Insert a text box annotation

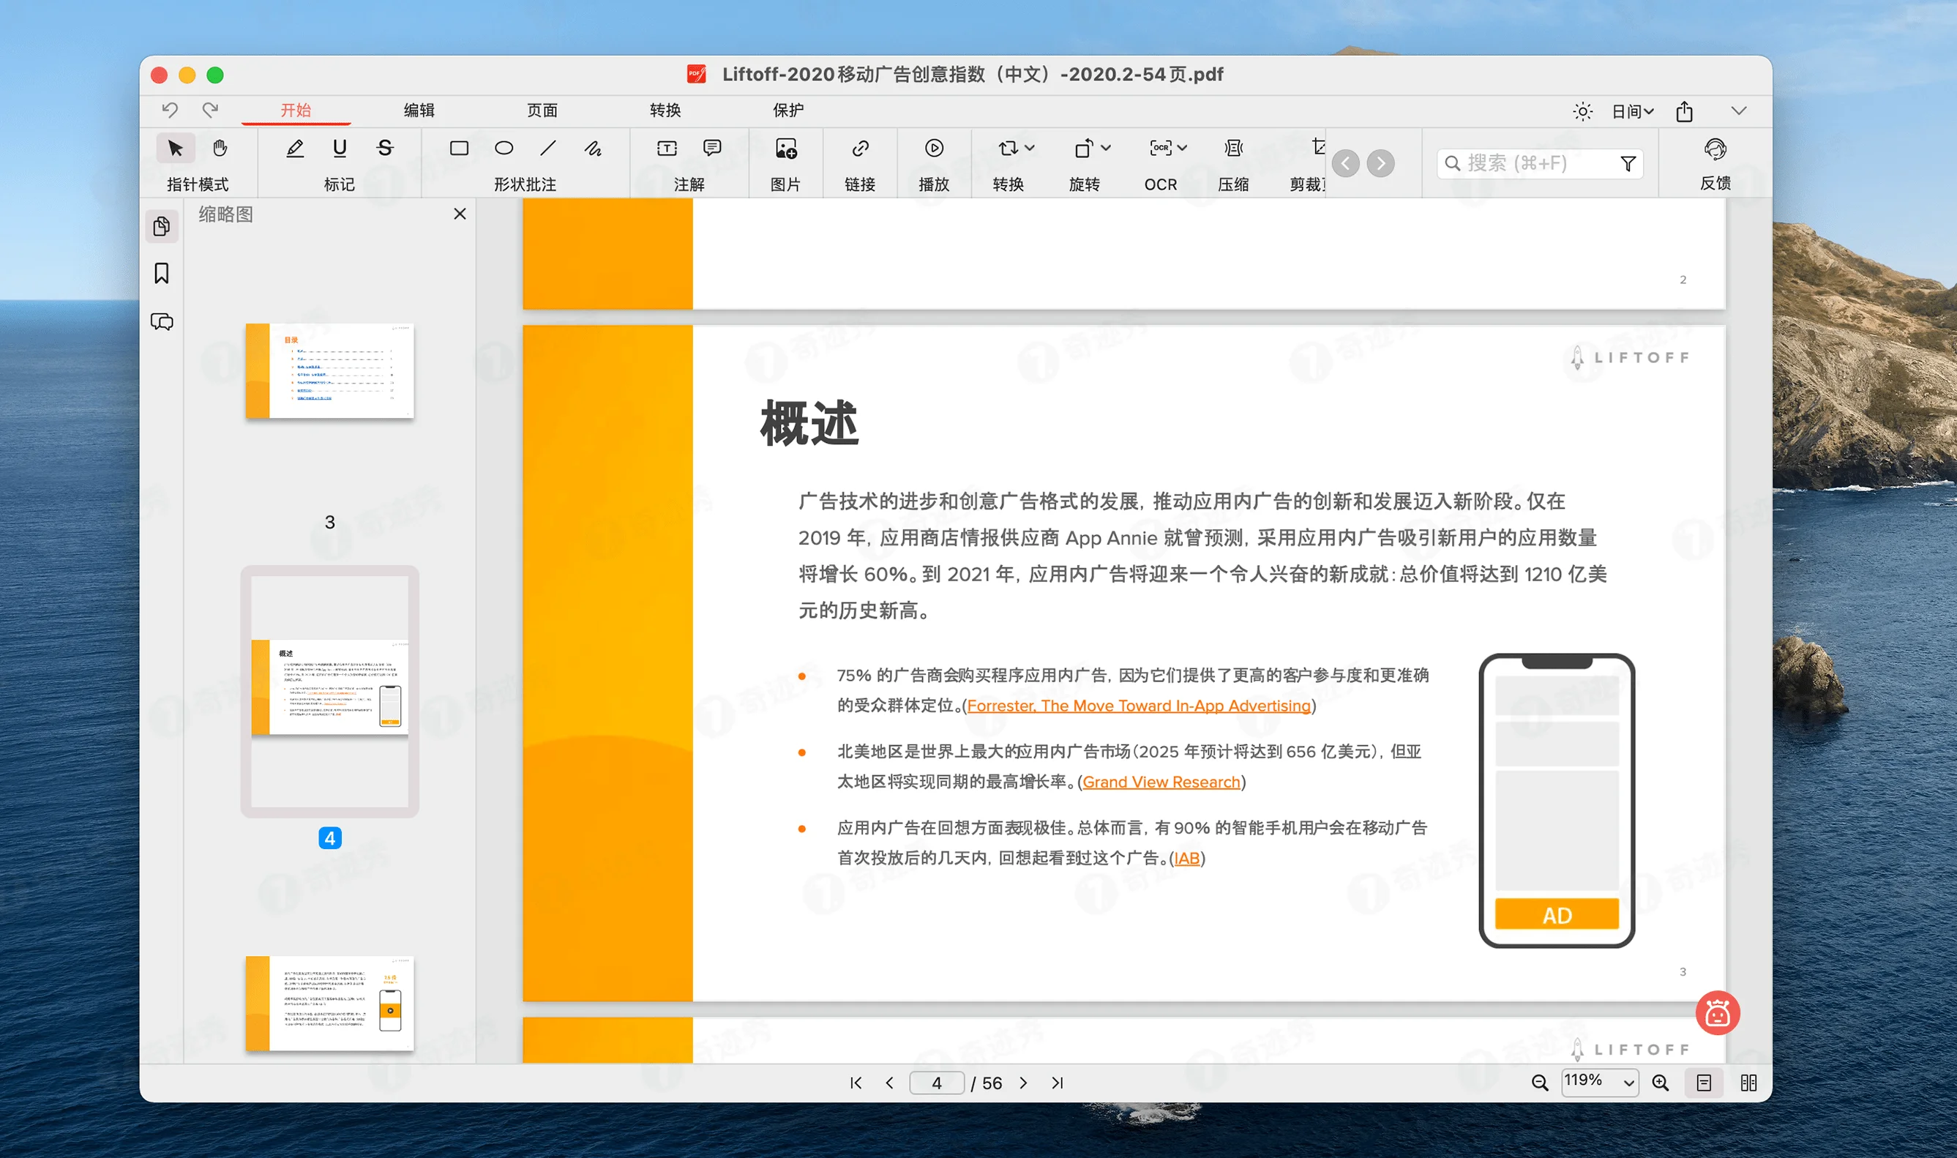point(667,149)
